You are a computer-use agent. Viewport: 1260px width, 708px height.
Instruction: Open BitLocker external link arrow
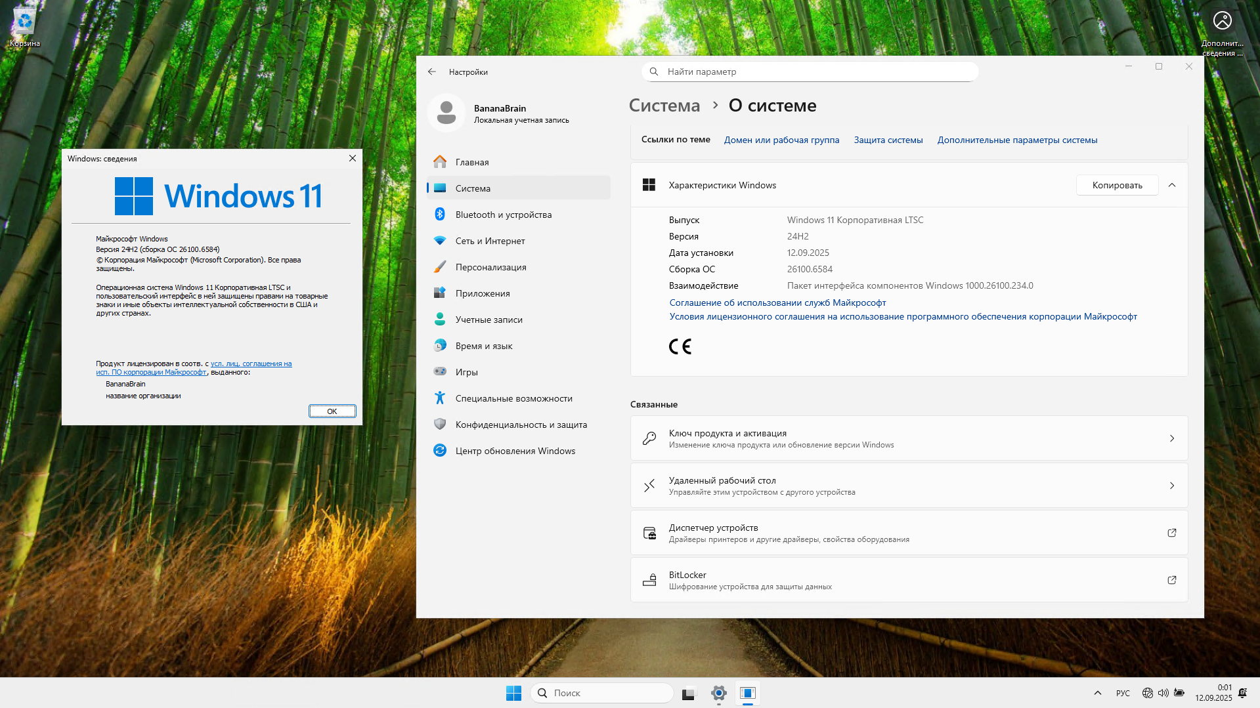(x=1172, y=580)
